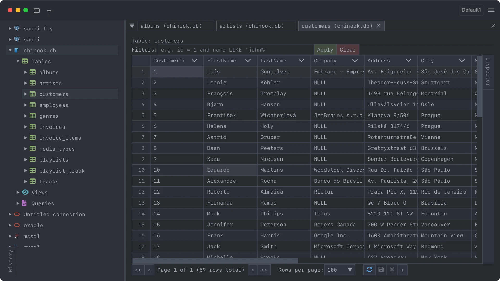The width and height of the screenshot is (500, 281).
Task: Click the Default1 workspace button
Action: coord(471,10)
